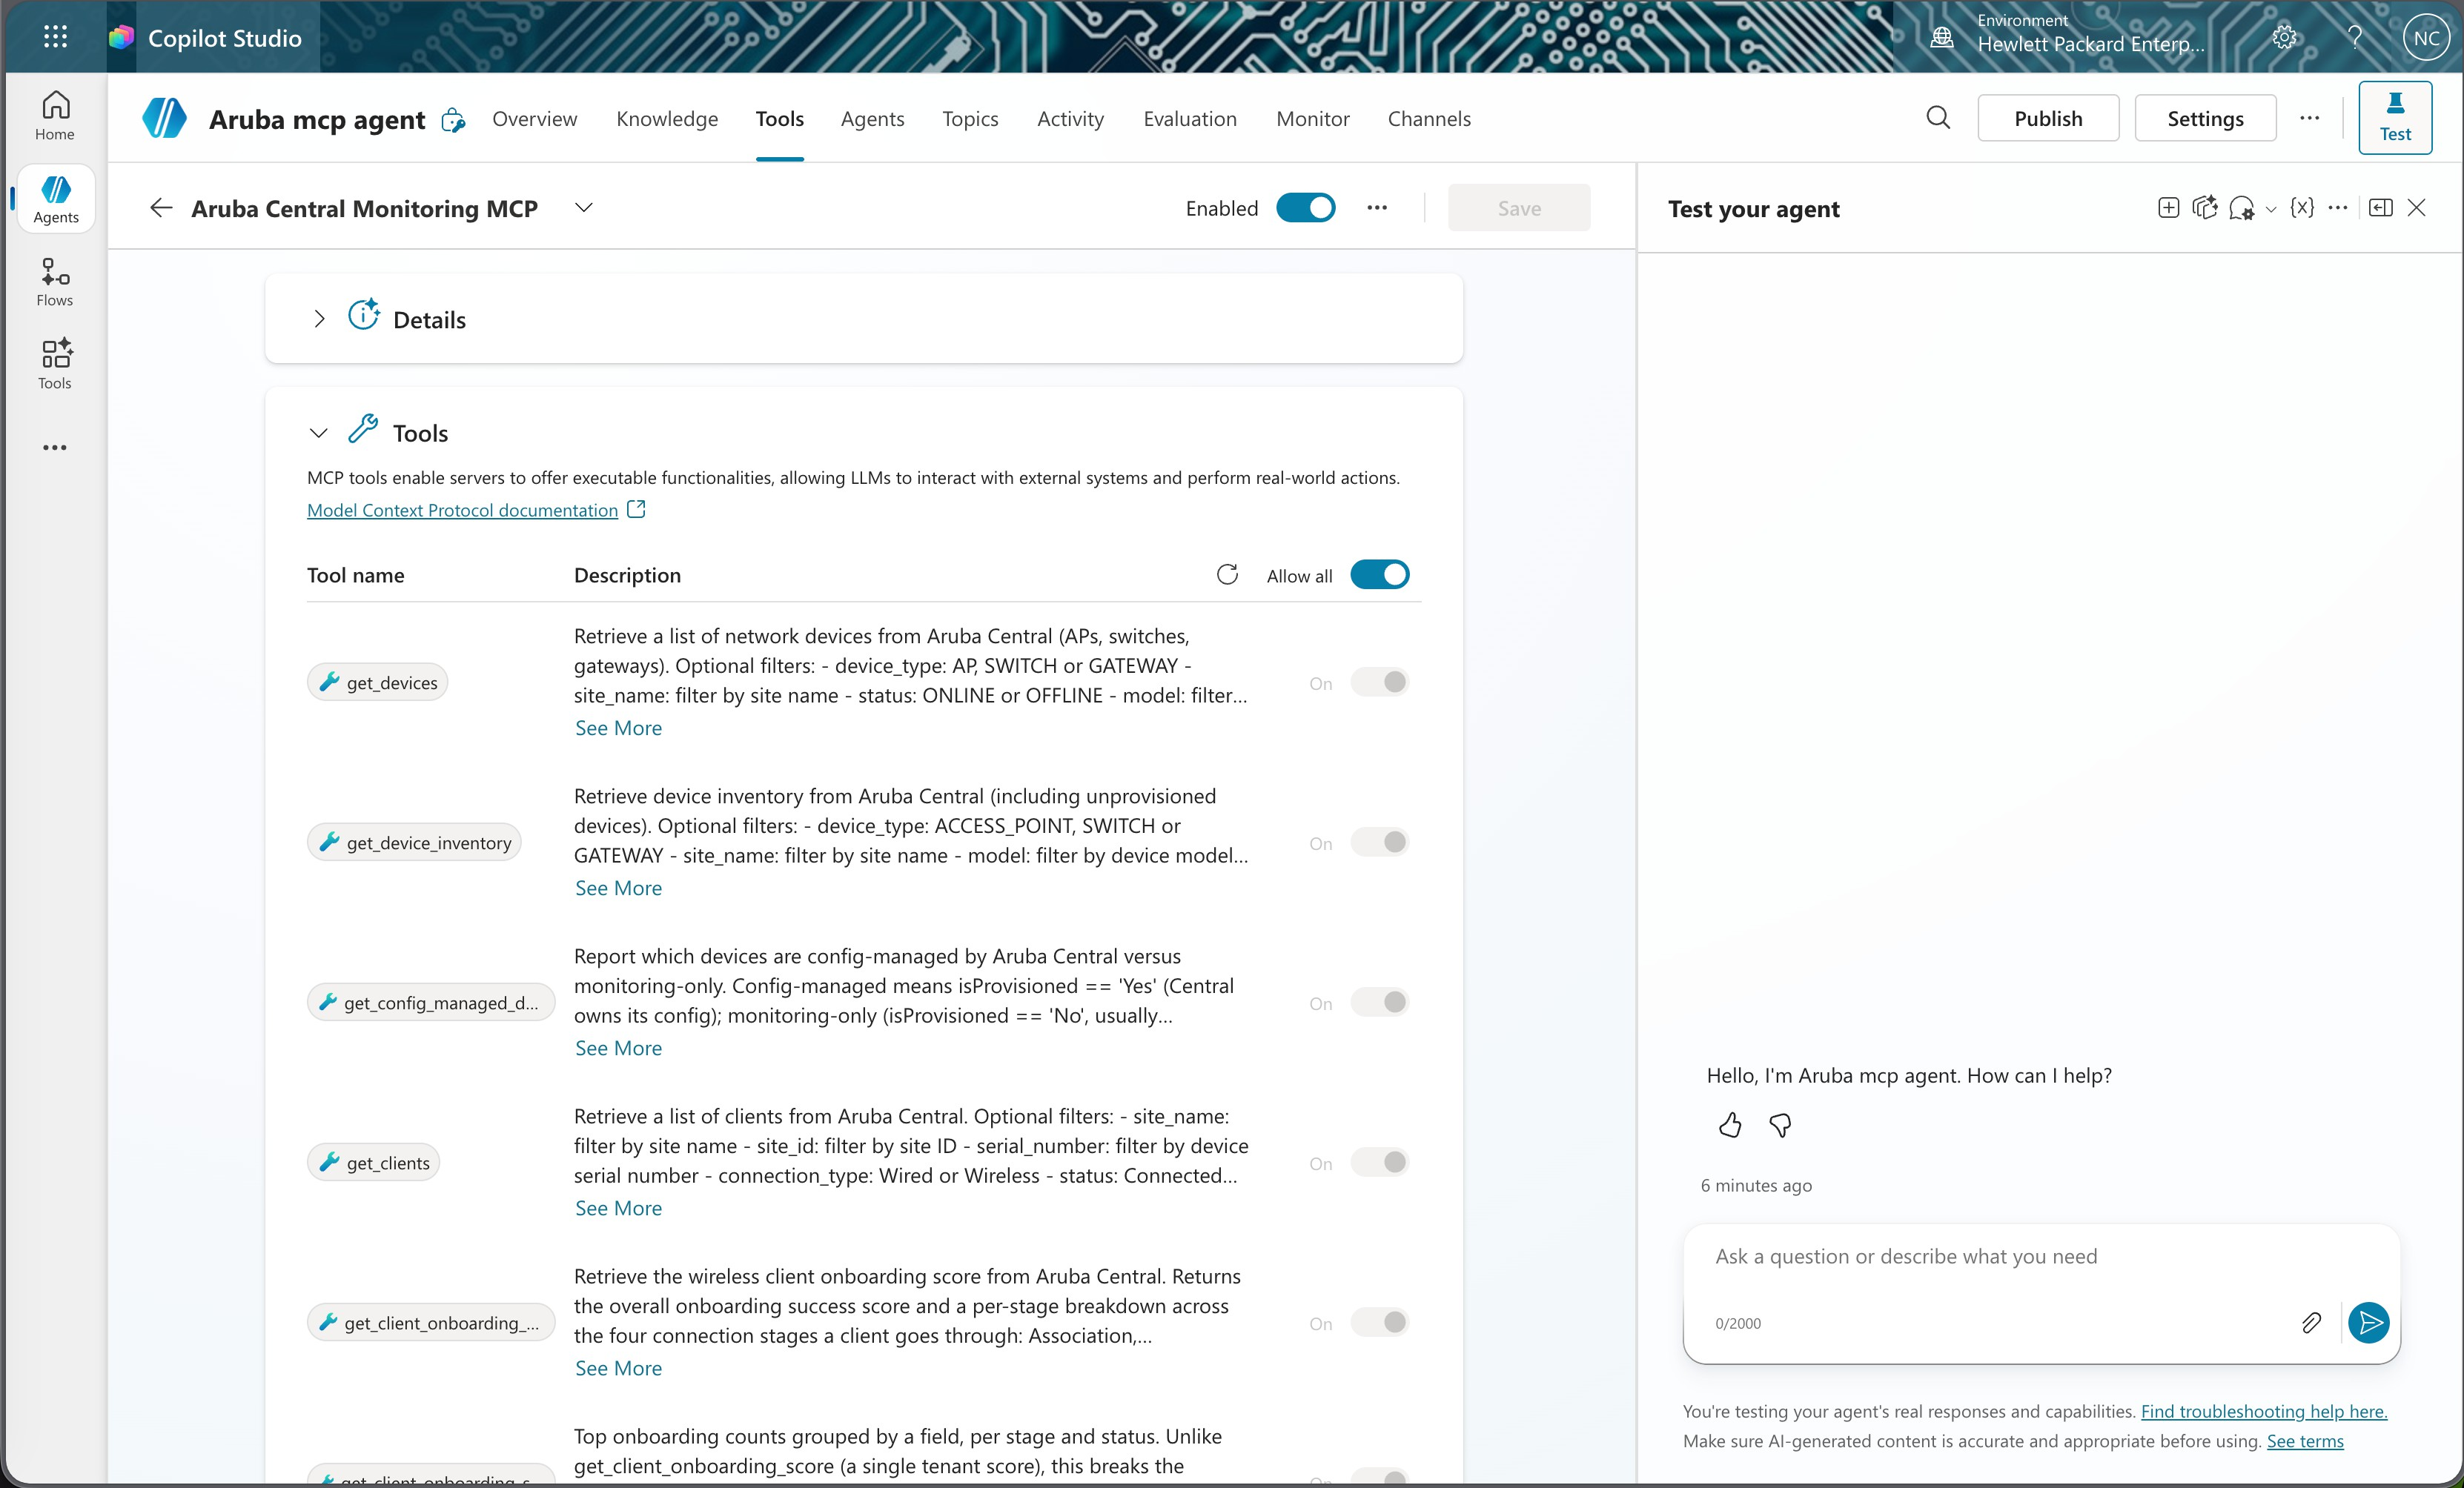
Task: Open Find troubleshooting help here link
Action: tap(2263, 1411)
